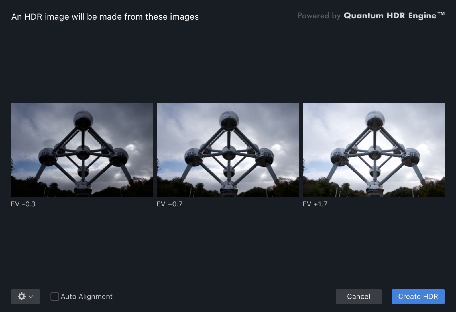Click the center sphere in the EV +0.7 image

coord(229,152)
